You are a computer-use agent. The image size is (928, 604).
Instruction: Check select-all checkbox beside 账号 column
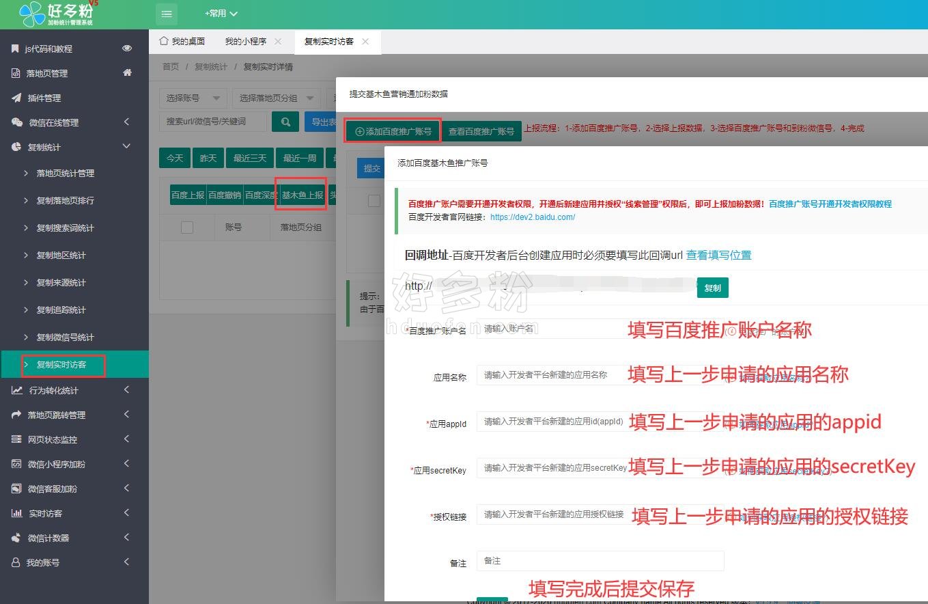pos(187,228)
